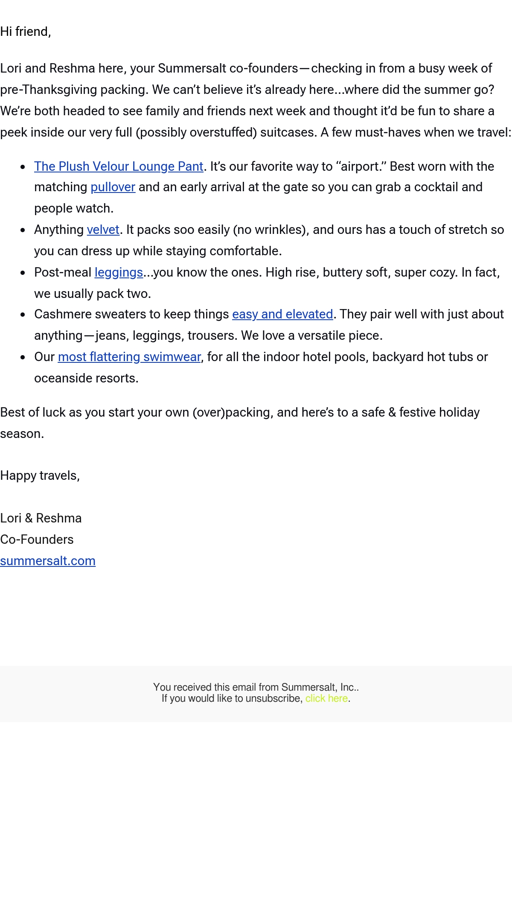Click here to unsubscribe in the footer
The height and width of the screenshot is (922, 512).
tap(326, 698)
